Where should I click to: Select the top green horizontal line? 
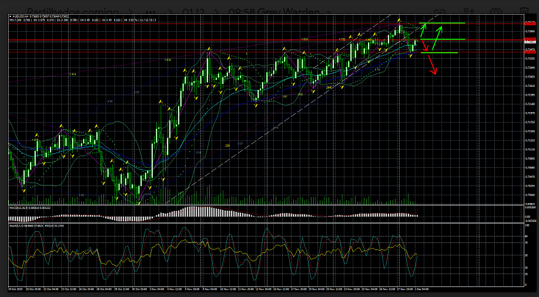pos(450,23)
